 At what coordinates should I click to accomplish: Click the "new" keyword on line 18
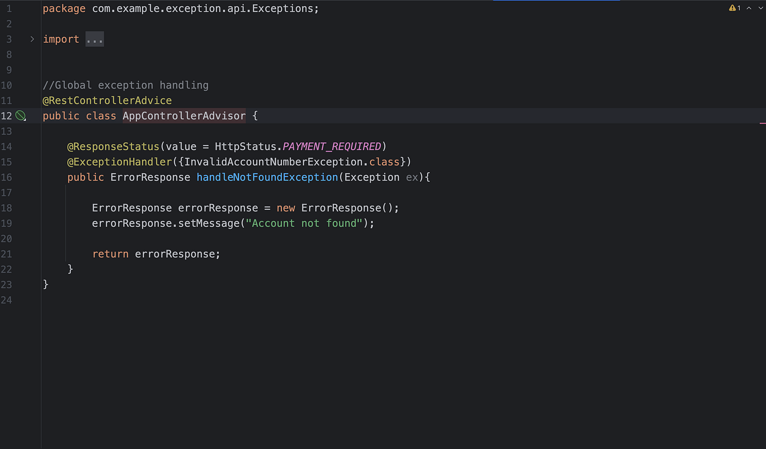(286, 208)
